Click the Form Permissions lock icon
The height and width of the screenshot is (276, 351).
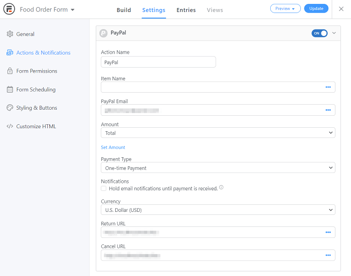[x=10, y=71]
